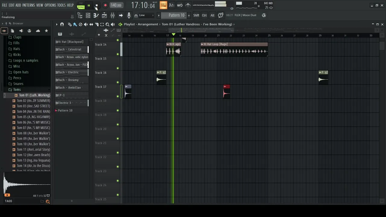Image resolution: width=386 pixels, height=217 pixels.
Task: Open the VIEW menu
Action: point(40,5)
